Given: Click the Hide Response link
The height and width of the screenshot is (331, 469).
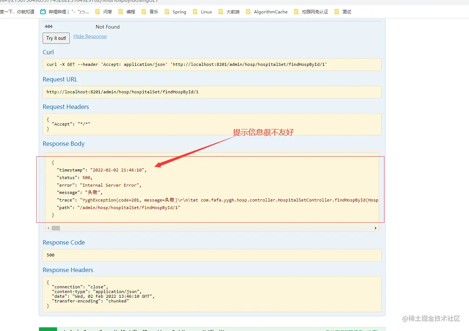Looking at the screenshot, I should (x=90, y=36).
